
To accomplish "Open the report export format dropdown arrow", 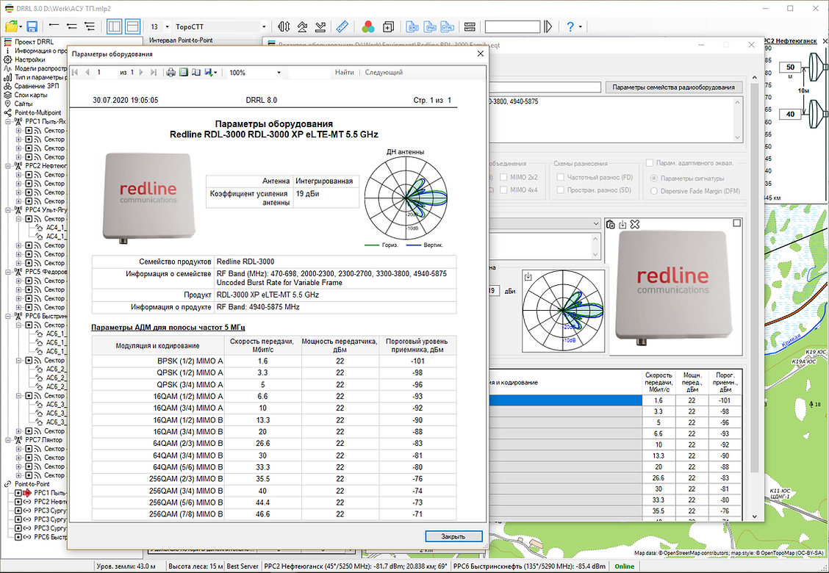I will click(215, 73).
